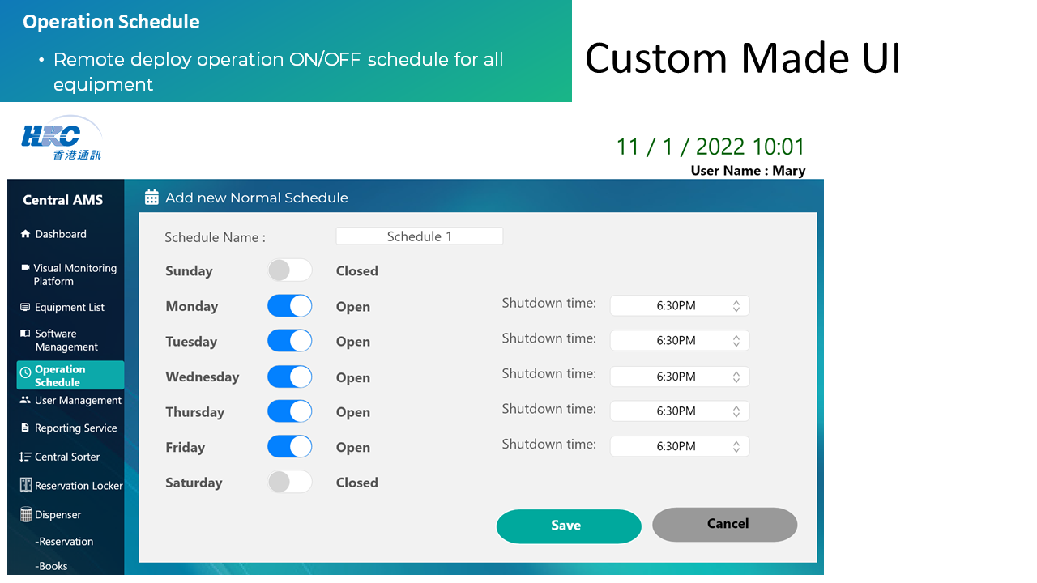The image size is (1037, 583).
Task: Toggle the Sunday schedule switch on
Action: coord(290,270)
